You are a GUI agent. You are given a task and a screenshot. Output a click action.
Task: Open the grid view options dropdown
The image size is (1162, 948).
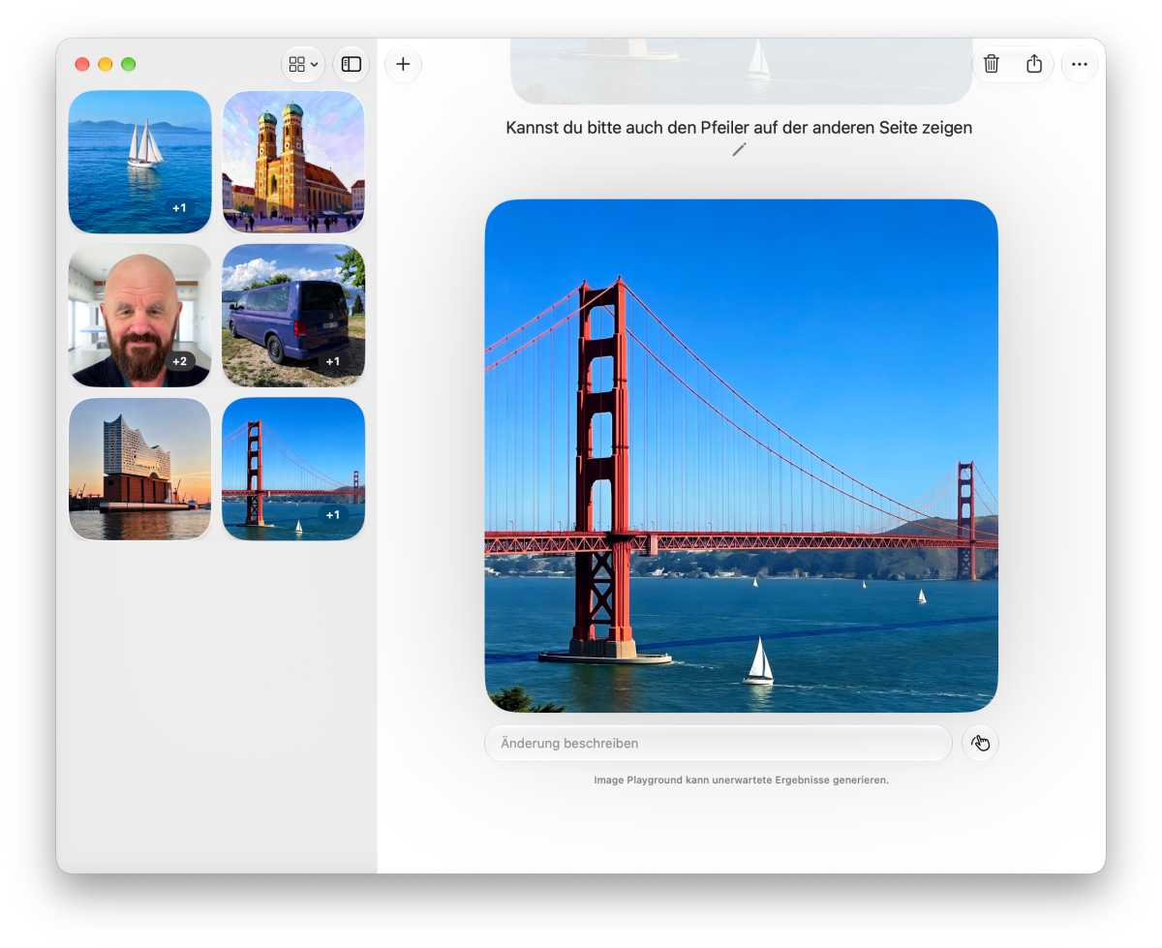coord(303,64)
